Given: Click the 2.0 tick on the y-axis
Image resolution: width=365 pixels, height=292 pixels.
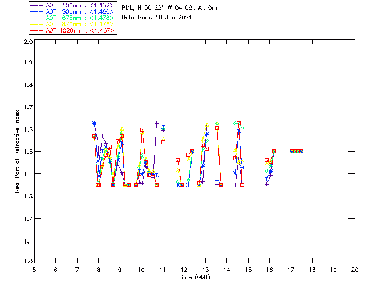Looking at the screenshot, I should [27, 42].
